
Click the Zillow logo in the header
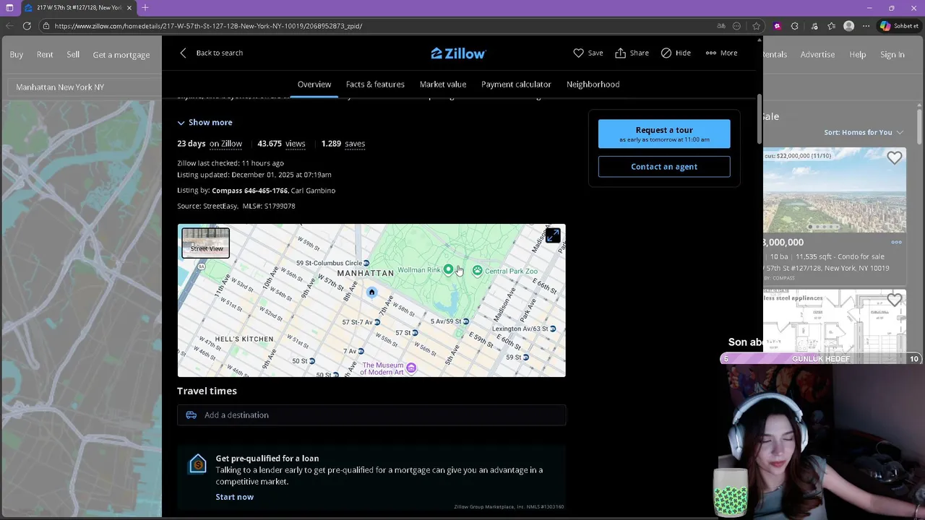458,53
